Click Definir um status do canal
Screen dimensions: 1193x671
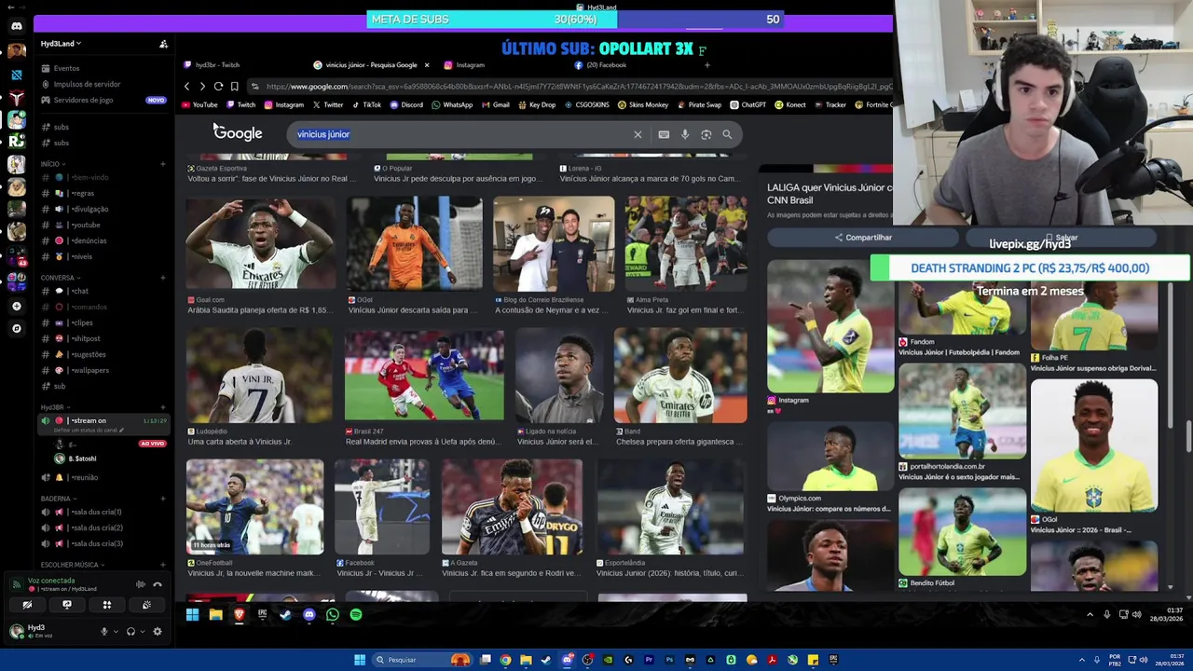(x=87, y=431)
